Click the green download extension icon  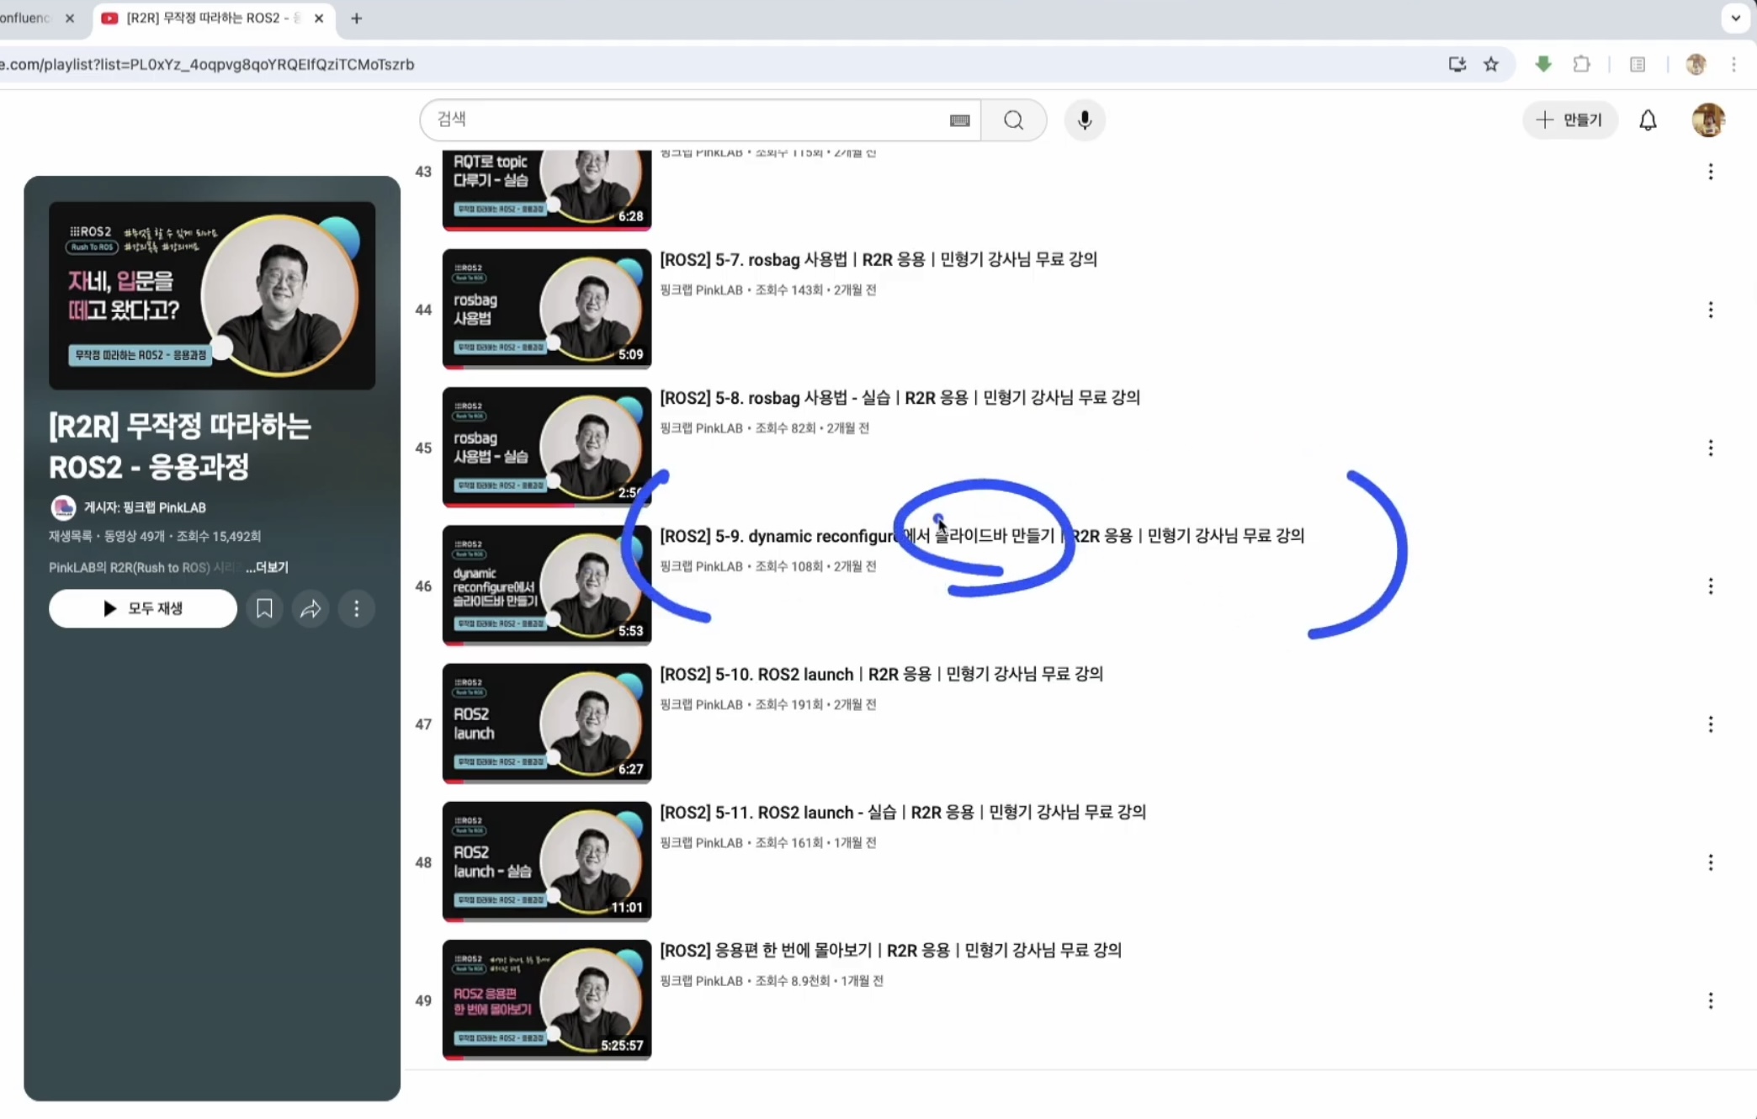click(1543, 65)
